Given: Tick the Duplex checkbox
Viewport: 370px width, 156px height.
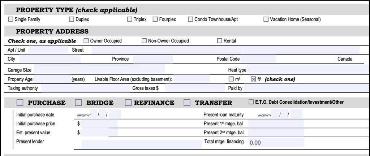Looking at the screenshot, I should (x=72, y=19).
